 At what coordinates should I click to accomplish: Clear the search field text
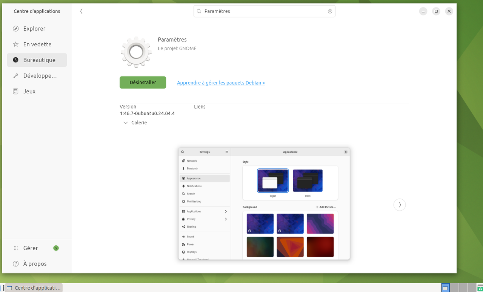click(x=330, y=11)
